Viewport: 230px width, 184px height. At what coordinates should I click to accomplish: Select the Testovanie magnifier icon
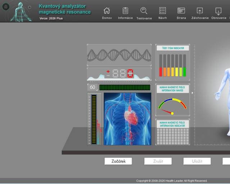[x=144, y=11]
